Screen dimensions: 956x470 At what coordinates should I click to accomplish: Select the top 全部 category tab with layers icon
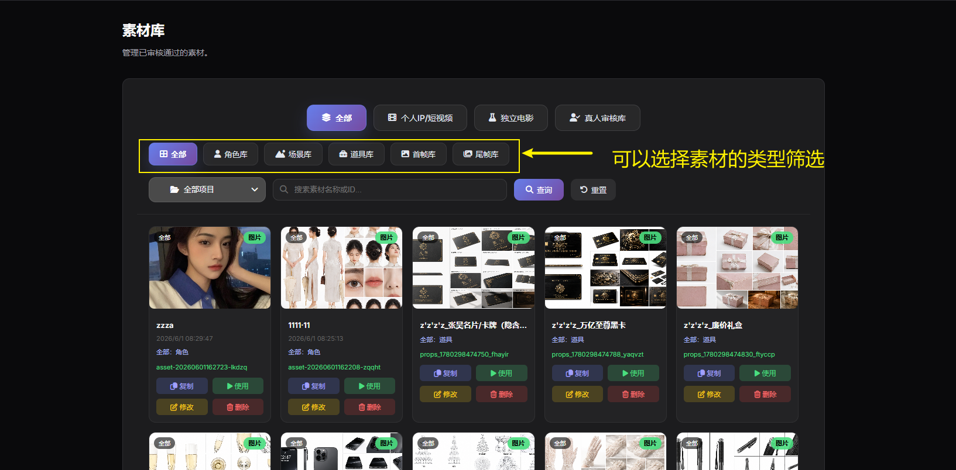coord(337,117)
